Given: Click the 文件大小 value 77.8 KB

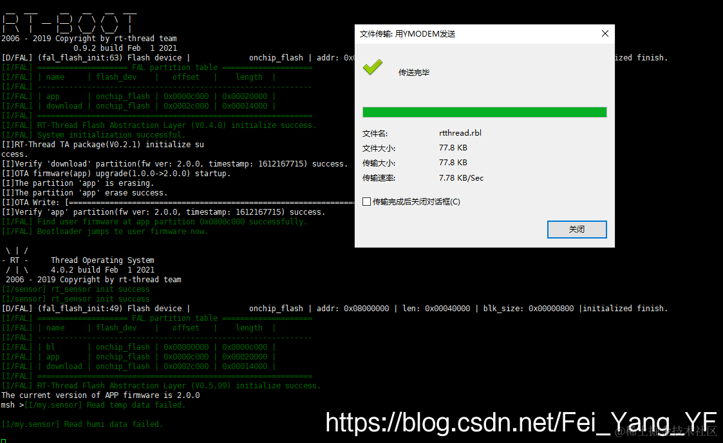Looking at the screenshot, I should tap(453, 148).
